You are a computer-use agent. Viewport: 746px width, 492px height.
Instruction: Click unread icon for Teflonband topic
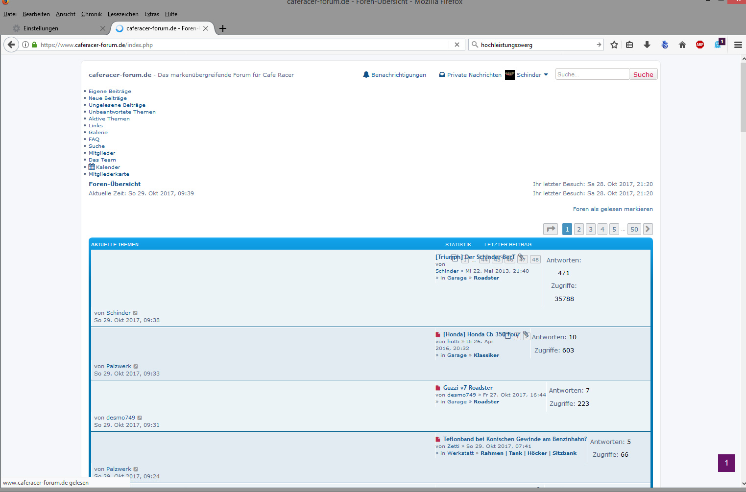point(438,439)
